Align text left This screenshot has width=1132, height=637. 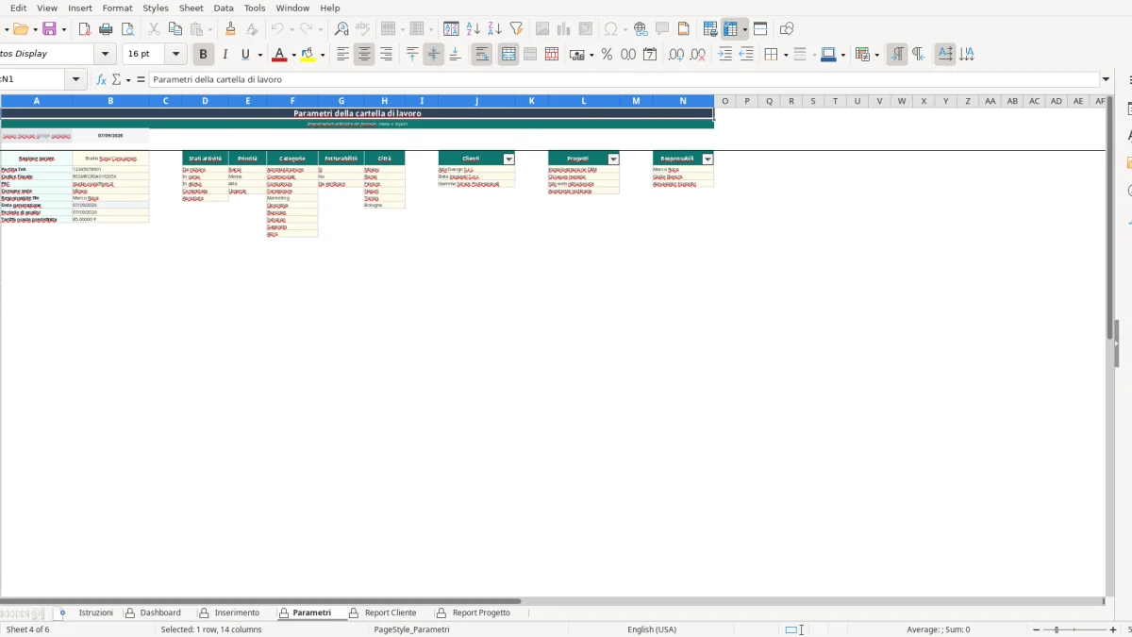342,55
